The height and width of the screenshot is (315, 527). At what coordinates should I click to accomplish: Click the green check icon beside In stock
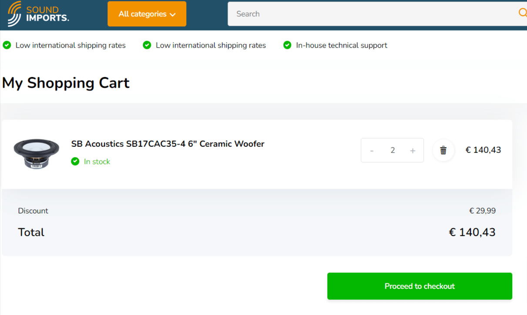(x=75, y=162)
